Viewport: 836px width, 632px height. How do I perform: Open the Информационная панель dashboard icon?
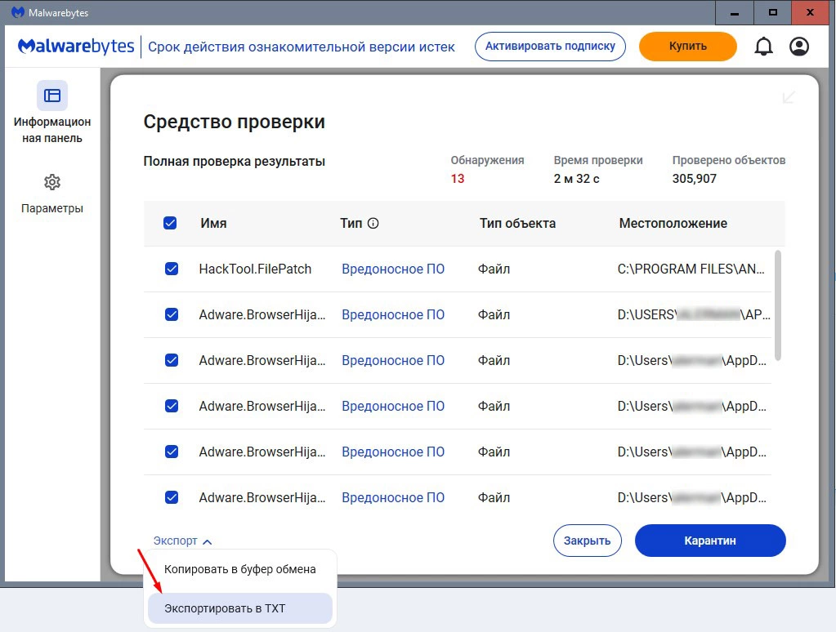coord(52,96)
